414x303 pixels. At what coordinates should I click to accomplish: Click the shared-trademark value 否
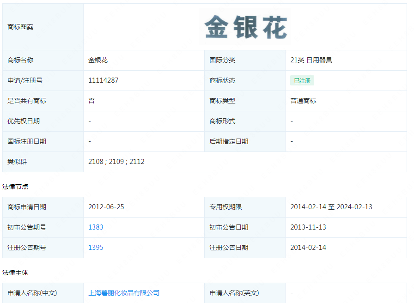pyautogui.click(x=91, y=101)
